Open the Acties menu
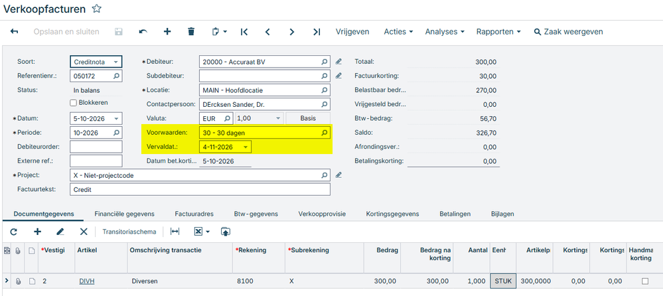The width and height of the screenshot is (663, 296). coord(398,32)
